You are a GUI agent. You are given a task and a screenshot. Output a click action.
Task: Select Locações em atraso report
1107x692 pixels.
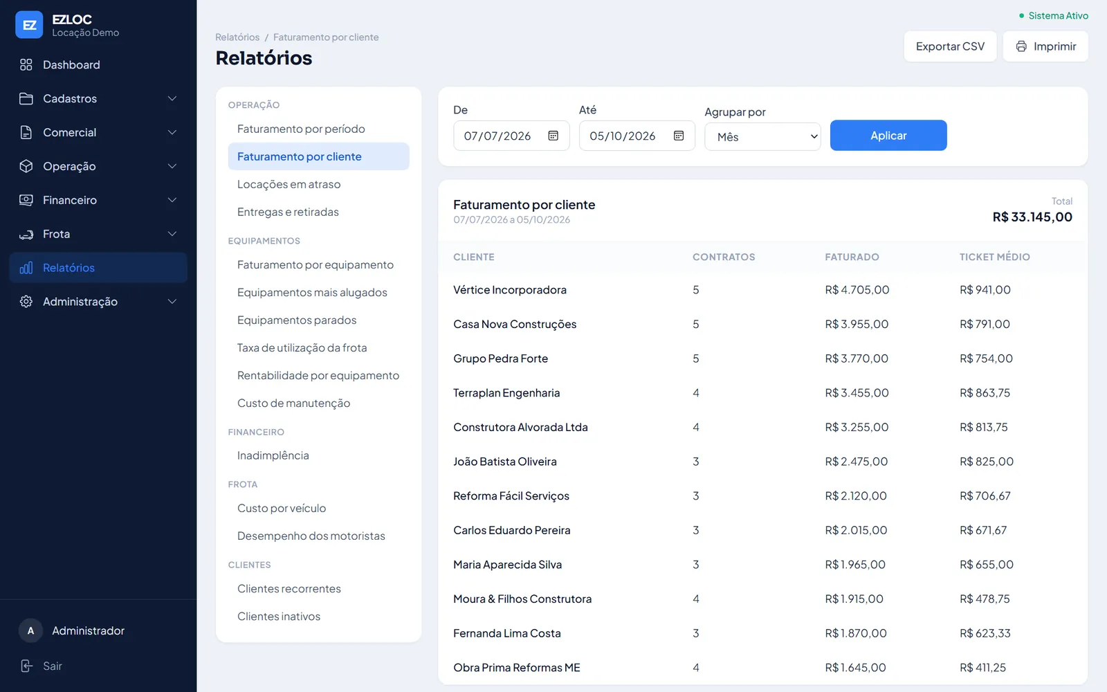tap(318, 184)
